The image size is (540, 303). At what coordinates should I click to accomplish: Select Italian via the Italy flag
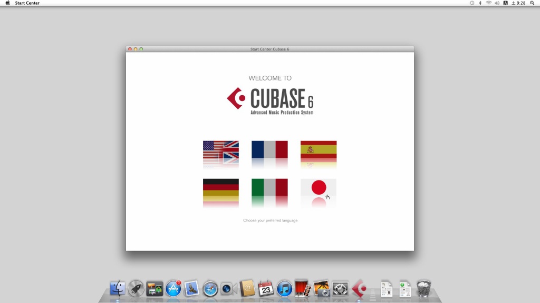click(269, 187)
